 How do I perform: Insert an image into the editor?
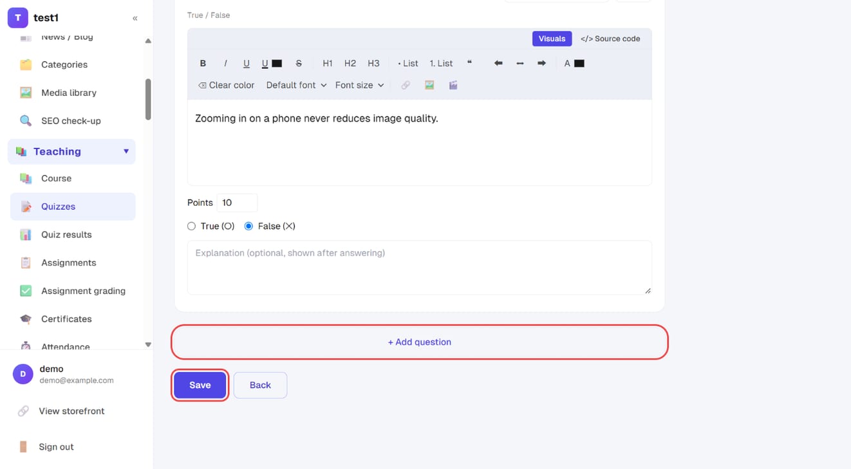pyautogui.click(x=429, y=85)
